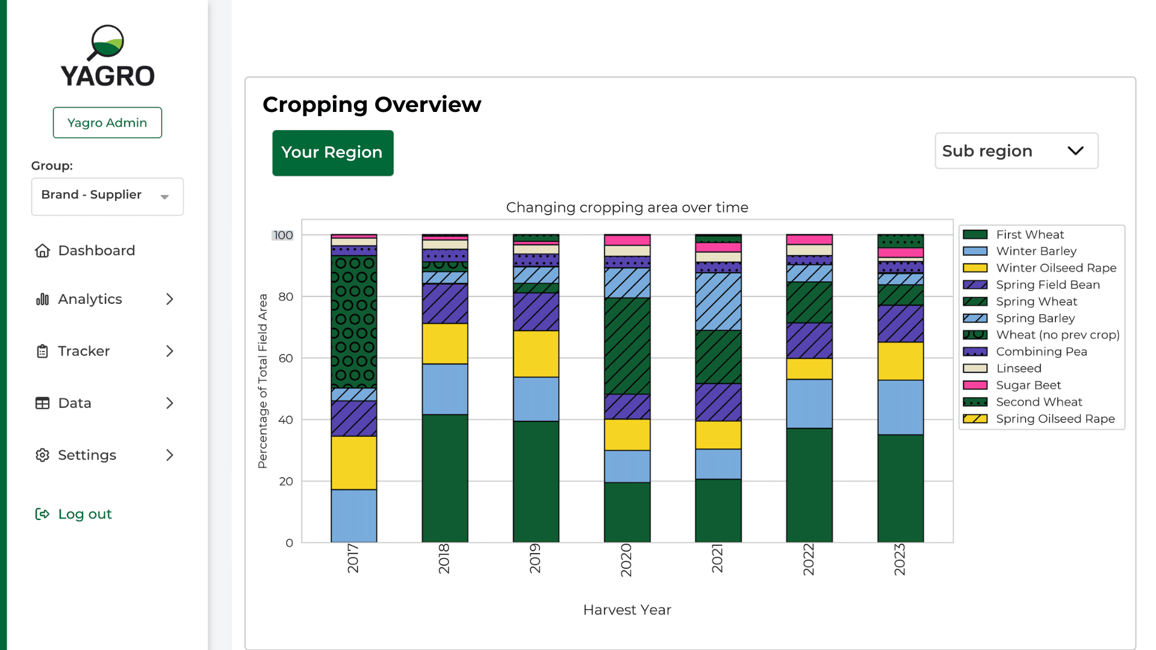Click the Log out arrow icon
The width and height of the screenshot is (1156, 650).
(x=42, y=514)
